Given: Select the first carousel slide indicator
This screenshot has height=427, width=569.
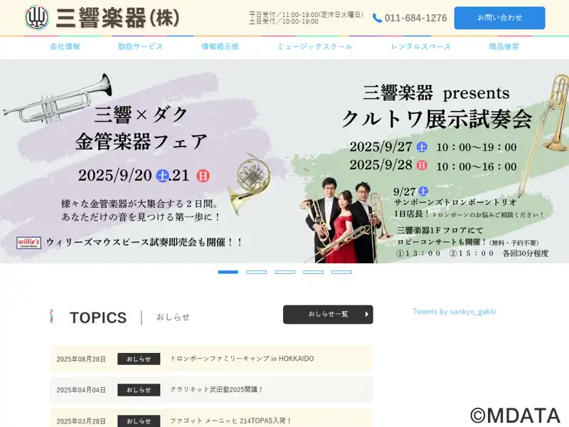Looking at the screenshot, I should click(x=228, y=272).
